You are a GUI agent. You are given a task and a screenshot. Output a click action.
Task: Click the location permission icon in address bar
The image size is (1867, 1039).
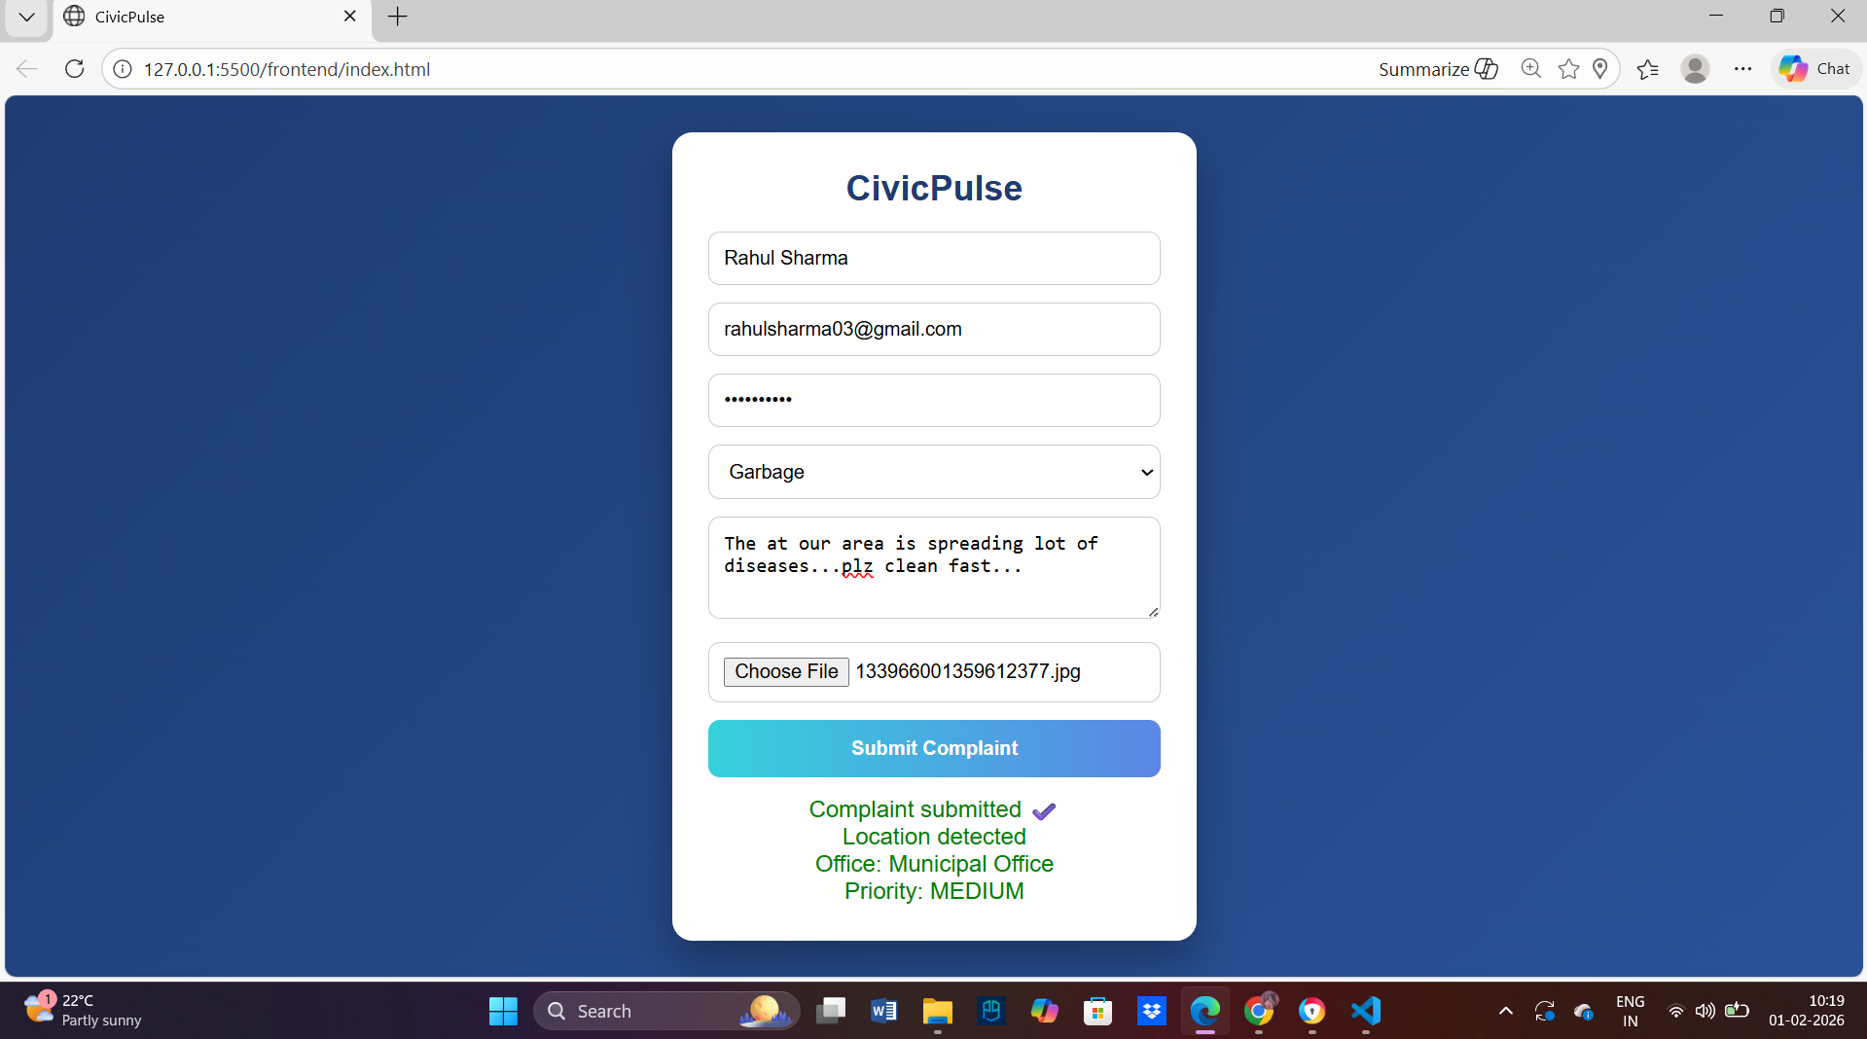click(1600, 68)
